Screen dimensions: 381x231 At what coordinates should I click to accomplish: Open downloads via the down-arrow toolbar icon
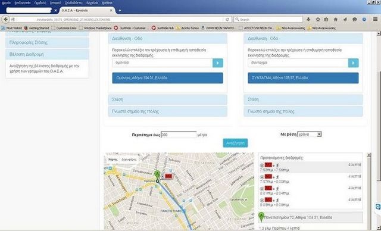pos(308,20)
